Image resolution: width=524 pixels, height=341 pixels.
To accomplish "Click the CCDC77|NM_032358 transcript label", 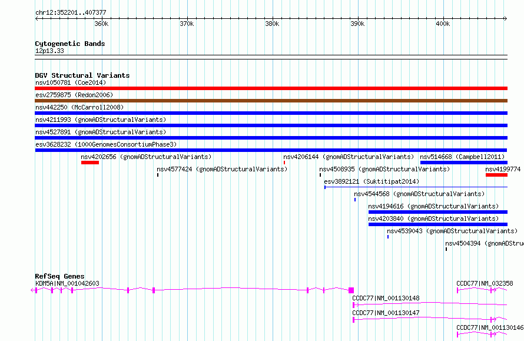I will click(485, 283).
